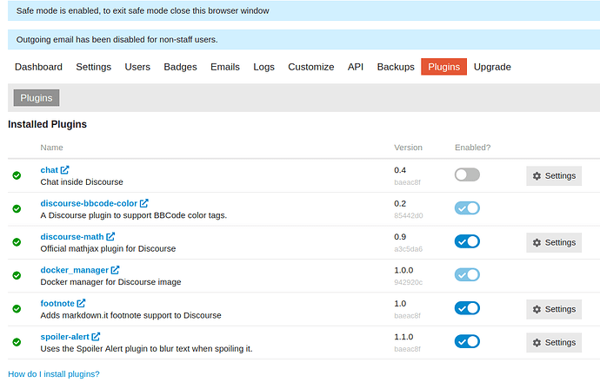Click version number 1.1.0
The width and height of the screenshot is (600, 382).
(x=403, y=337)
